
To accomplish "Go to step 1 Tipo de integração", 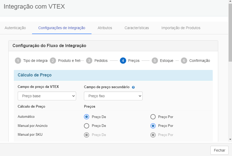I will coord(31,61).
